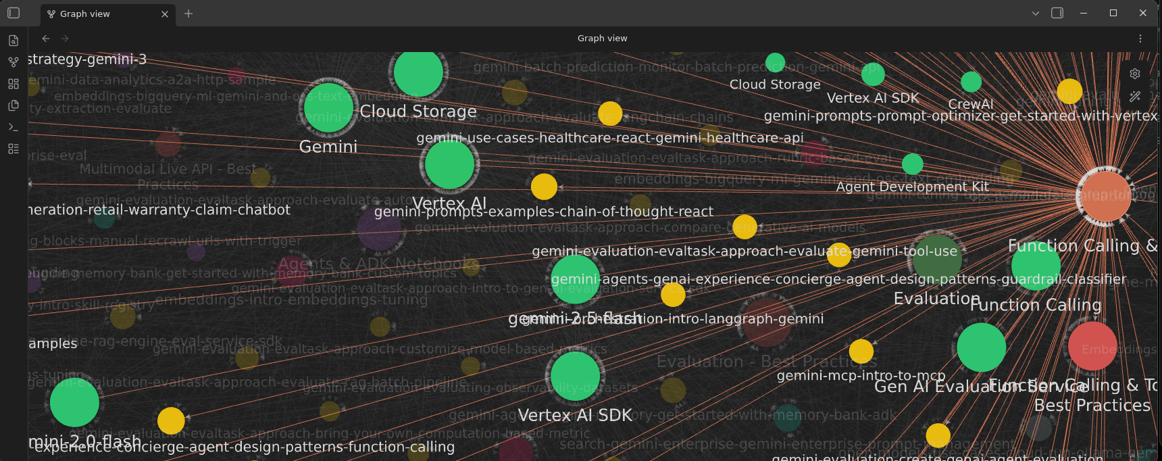
Task: Open graph view from the ribbon
Action: coord(14,62)
